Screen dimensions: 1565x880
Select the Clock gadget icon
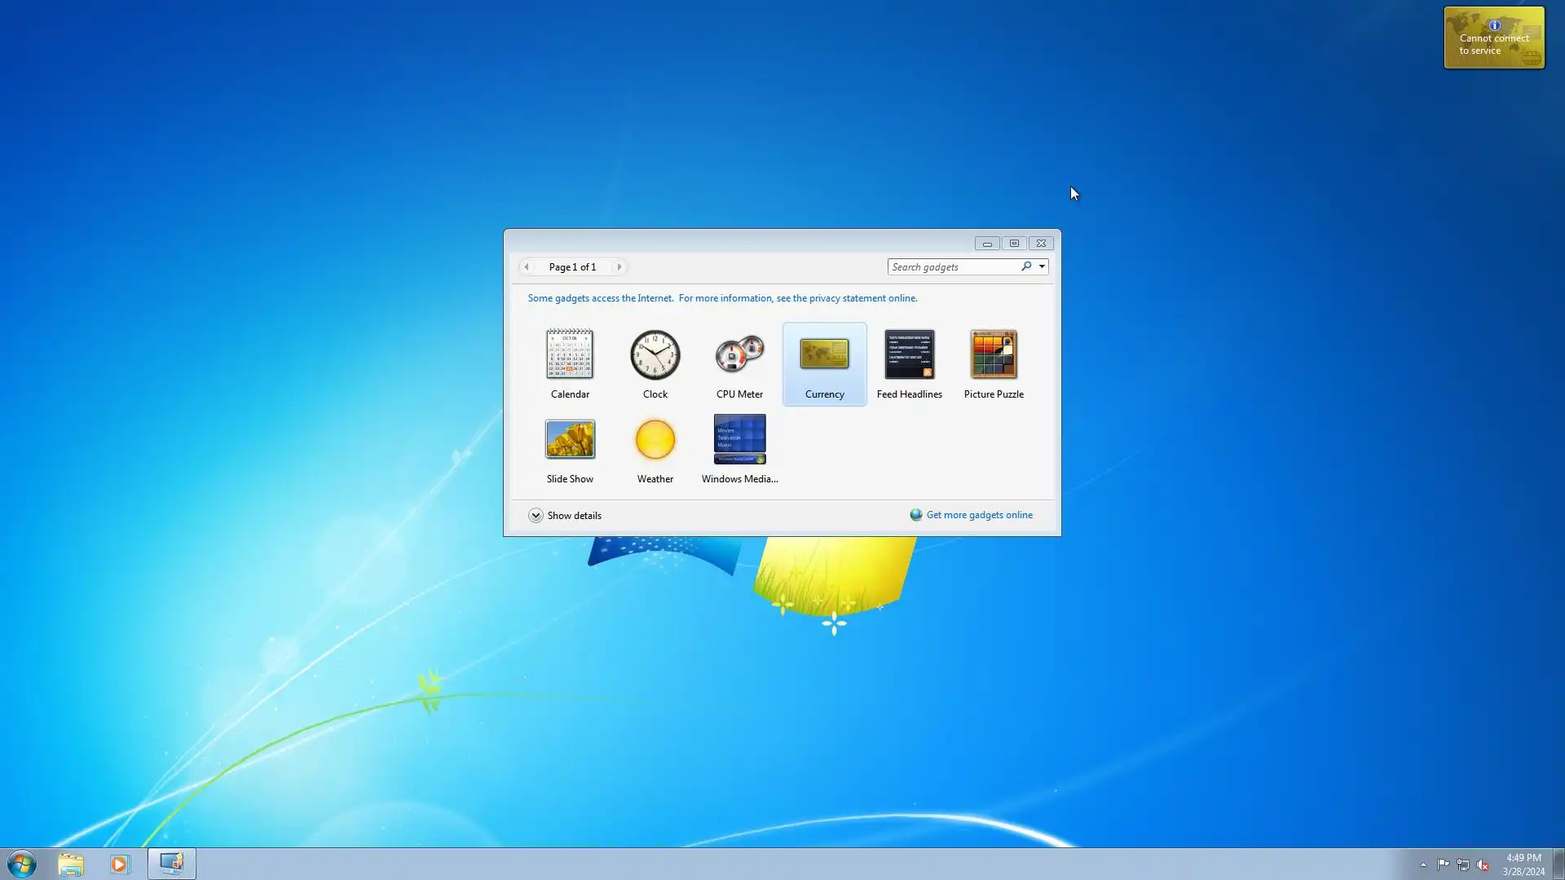[655, 355]
